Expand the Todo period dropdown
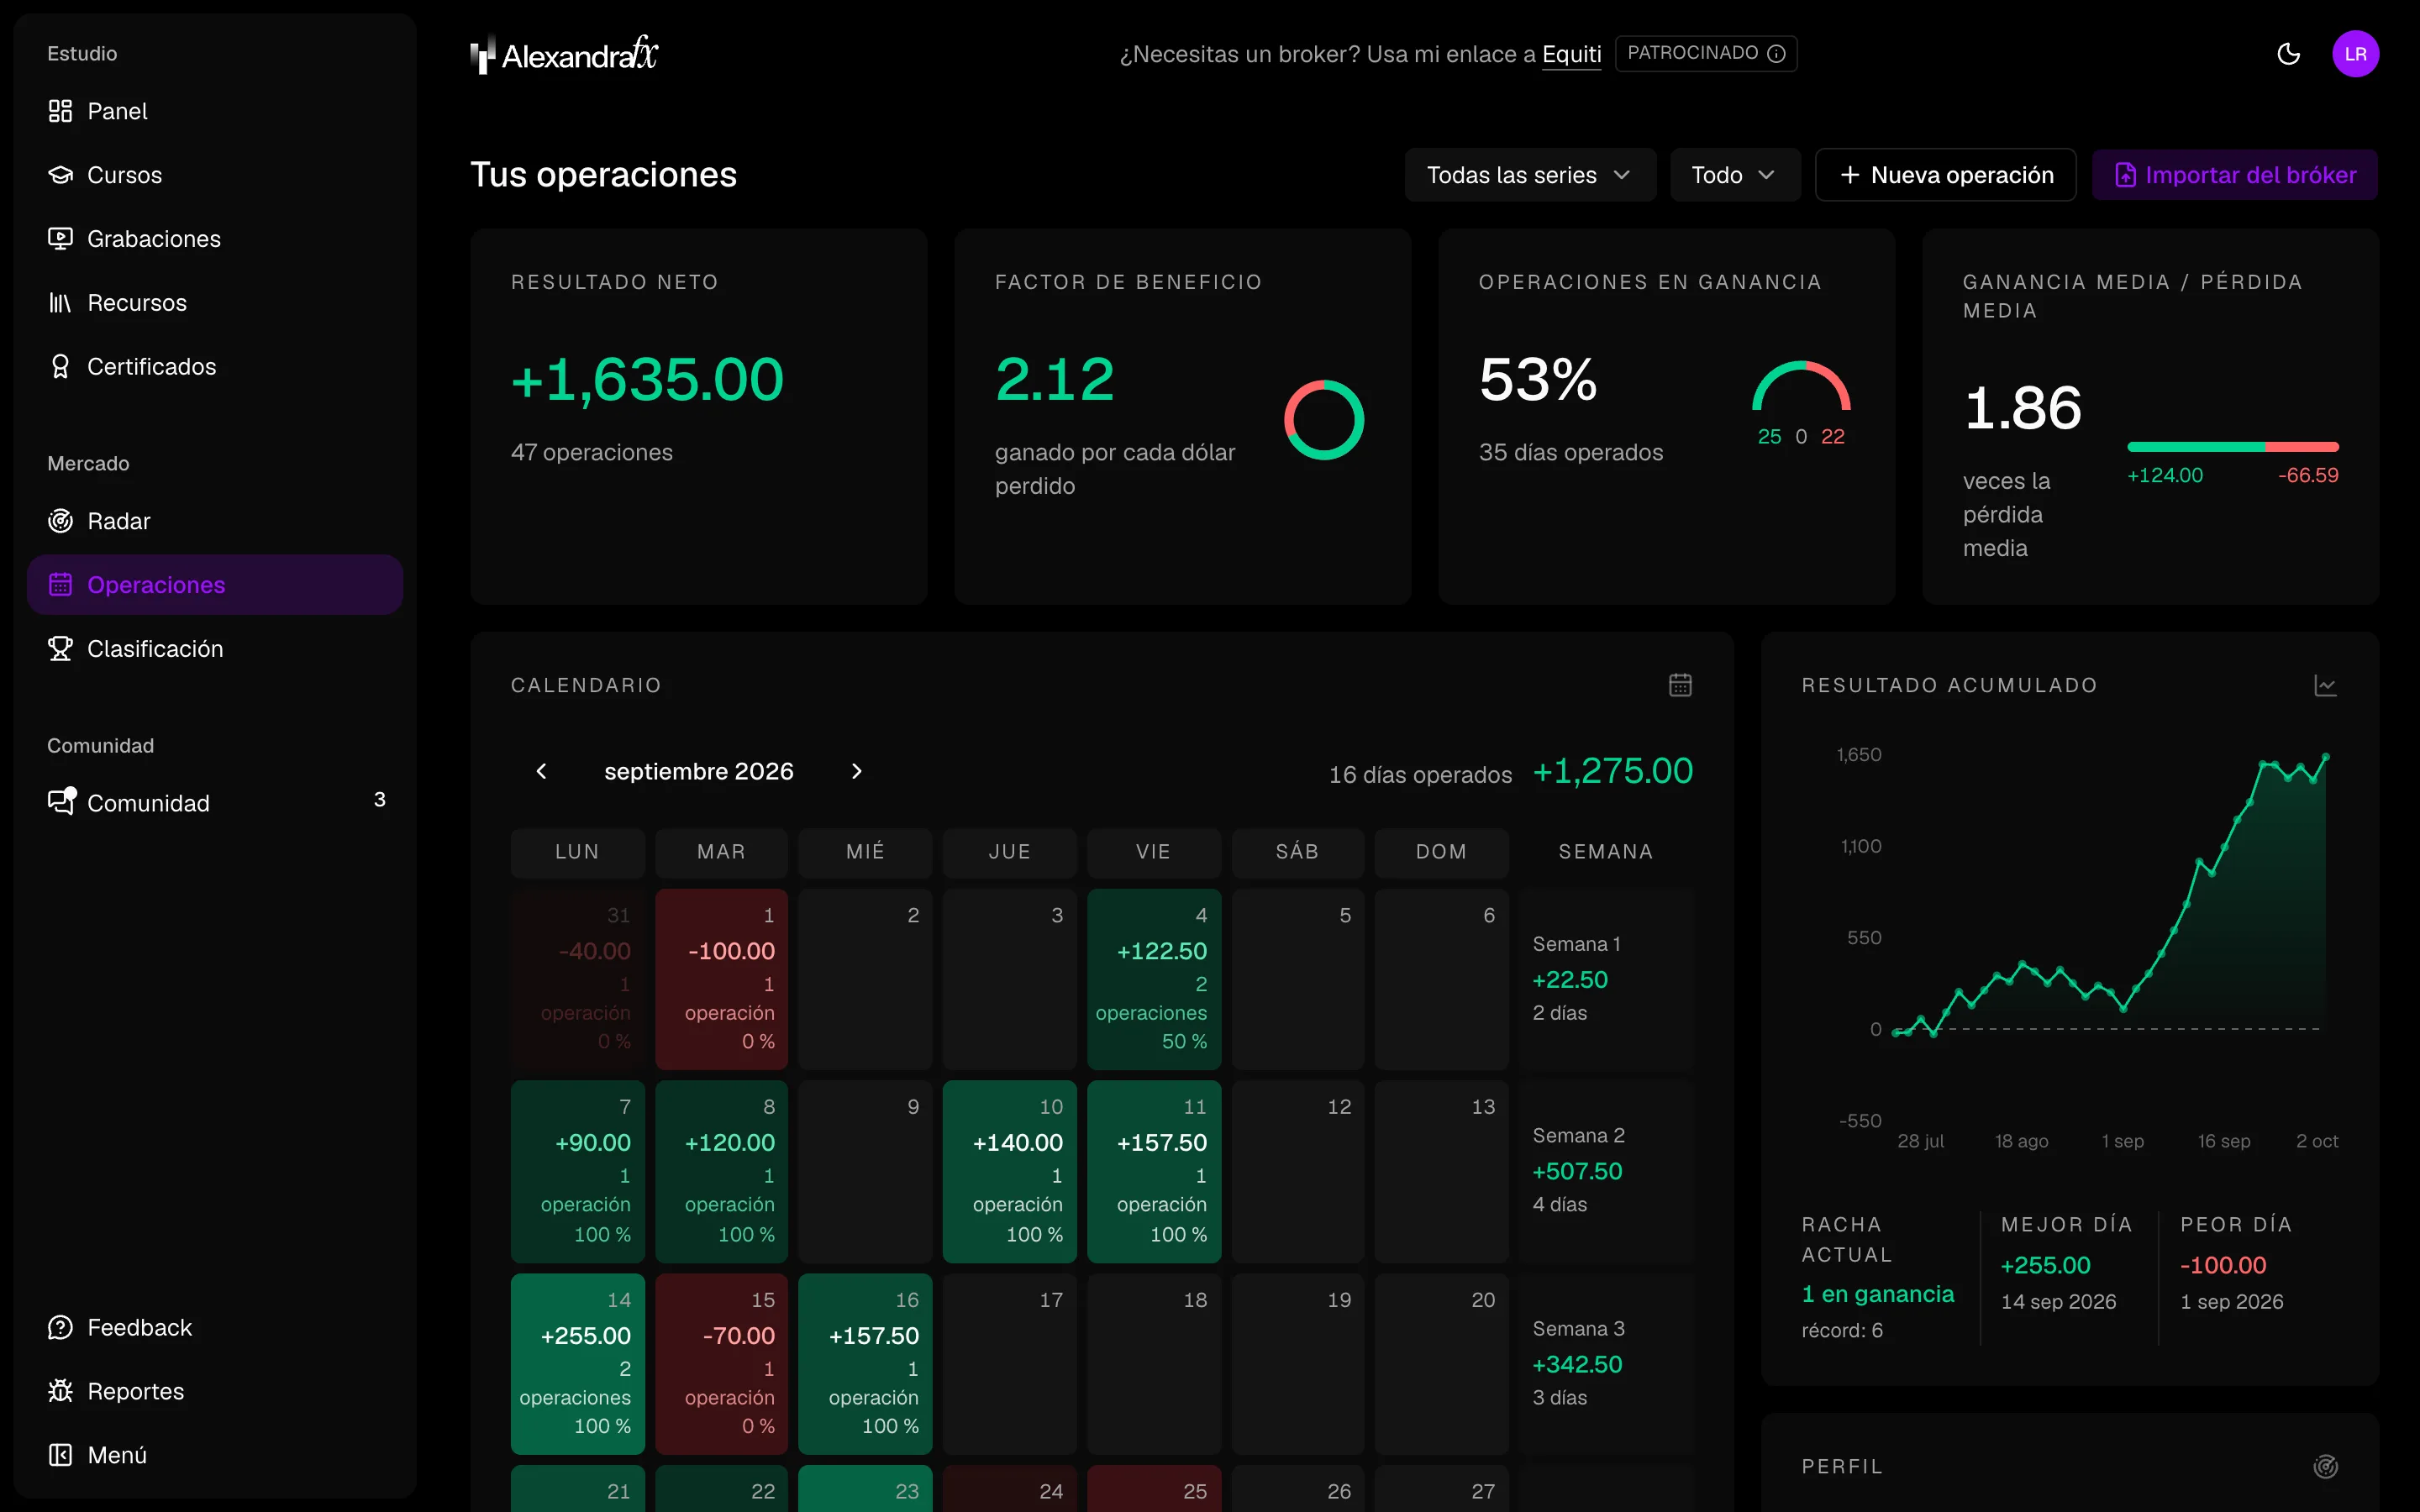The height and width of the screenshot is (1512, 2420). [1734, 175]
